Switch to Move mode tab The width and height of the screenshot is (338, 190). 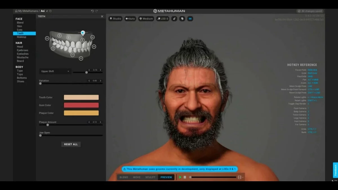tap(137, 177)
